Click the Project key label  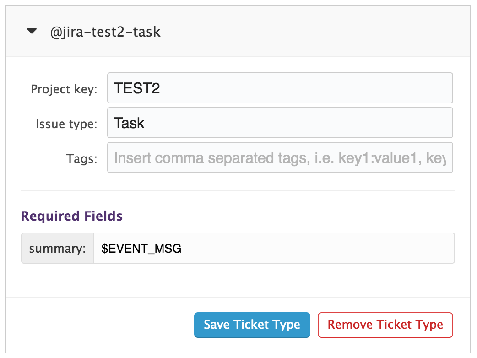[x=64, y=89]
